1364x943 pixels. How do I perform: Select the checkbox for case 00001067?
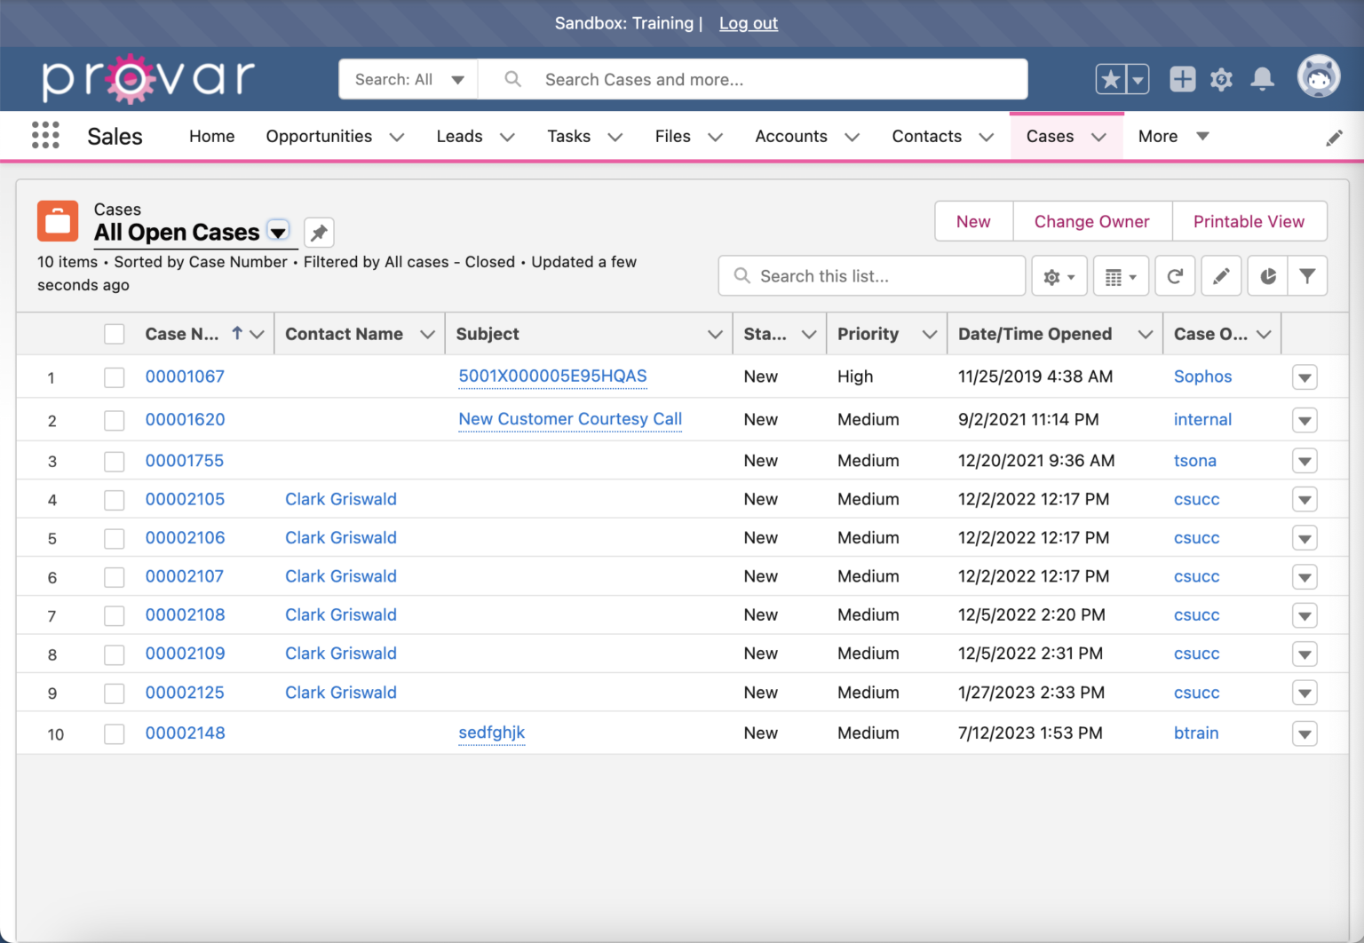click(x=114, y=376)
